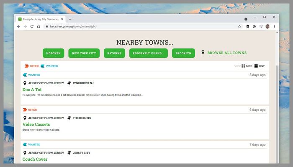The image size is (293, 167).
Task: Bookmark this page with the star icon
Action: pyautogui.click(x=239, y=26)
